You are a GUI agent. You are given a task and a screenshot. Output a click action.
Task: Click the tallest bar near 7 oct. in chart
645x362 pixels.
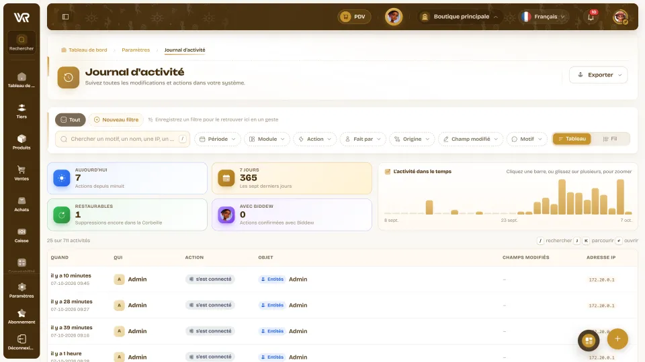click(620, 196)
